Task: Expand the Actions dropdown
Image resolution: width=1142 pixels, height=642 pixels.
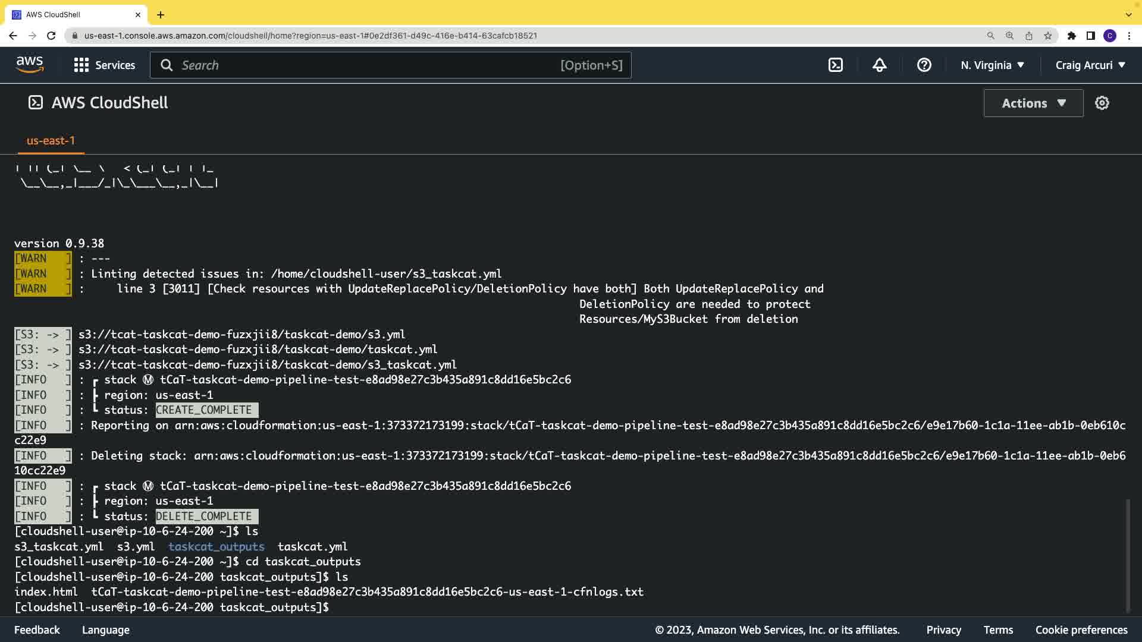Action: pos(1033,103)
